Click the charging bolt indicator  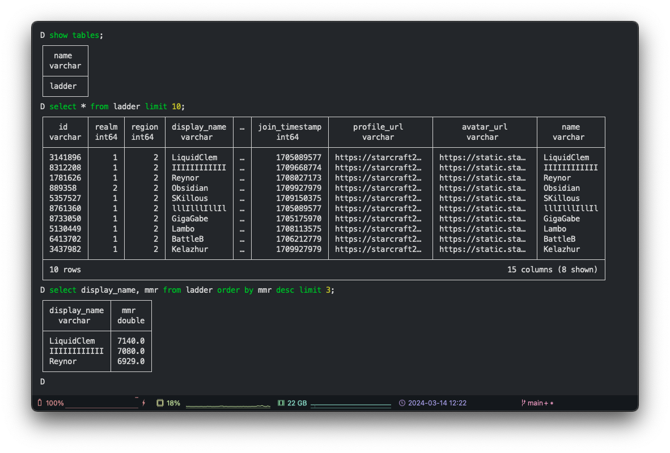click(x=143, y=403)
